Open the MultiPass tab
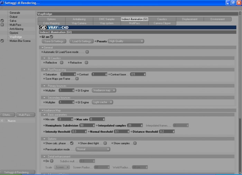242x175 pixels. tap(134, 23)
